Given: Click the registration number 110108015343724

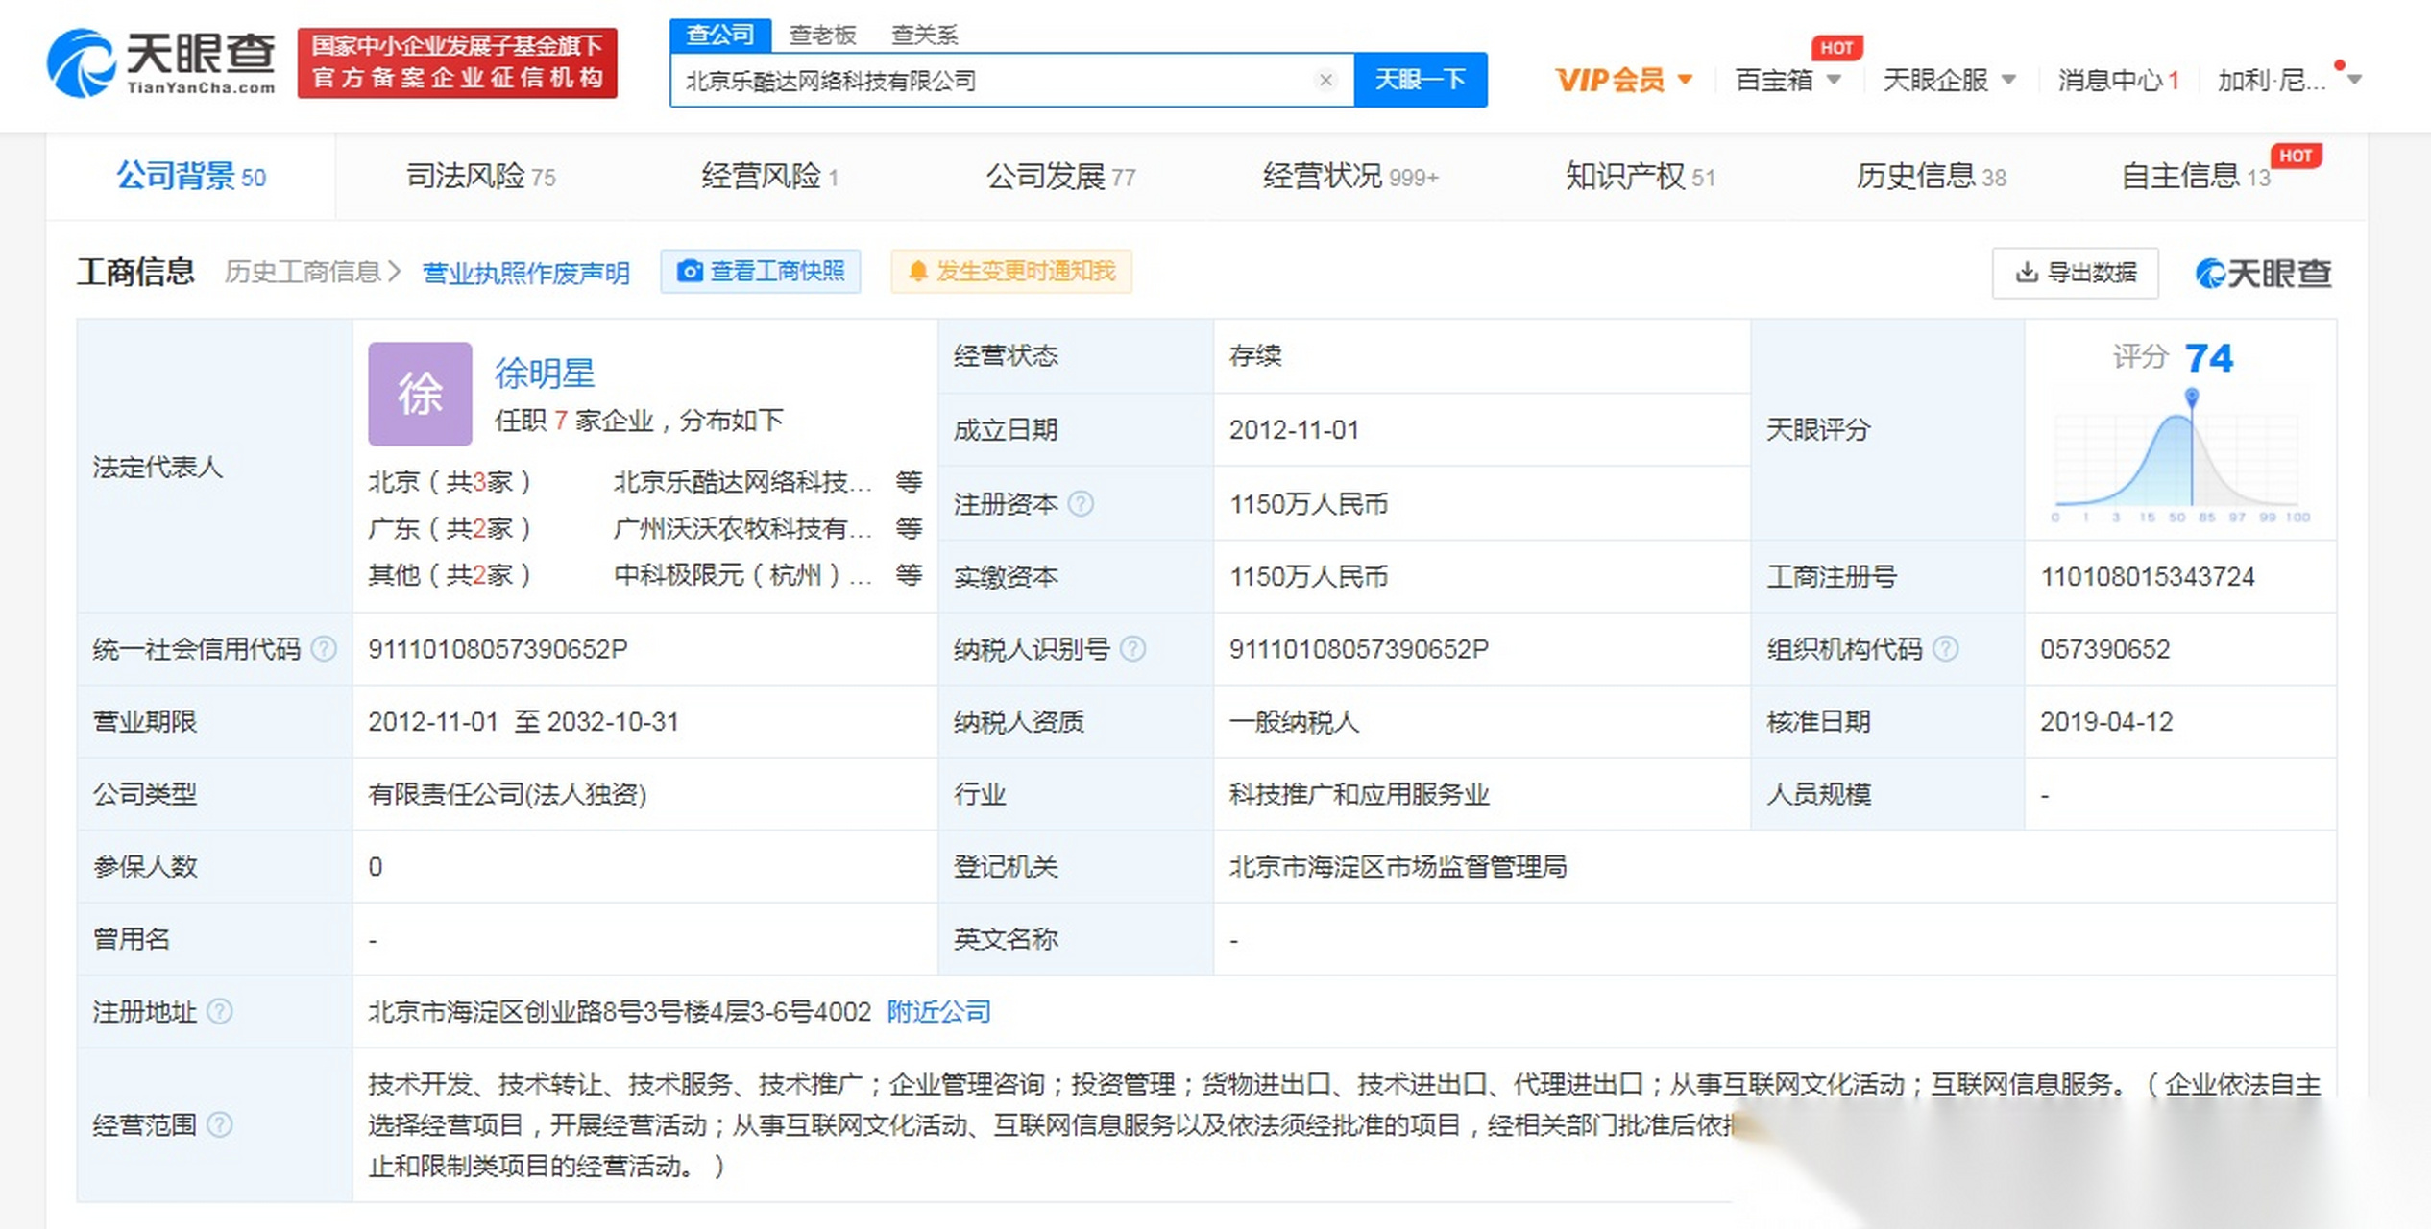Looking at the screenshot, I should [x=2148, y=576].
